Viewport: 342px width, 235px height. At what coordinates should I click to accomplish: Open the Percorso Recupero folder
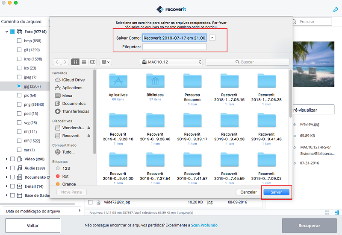(x=192, y=81)
